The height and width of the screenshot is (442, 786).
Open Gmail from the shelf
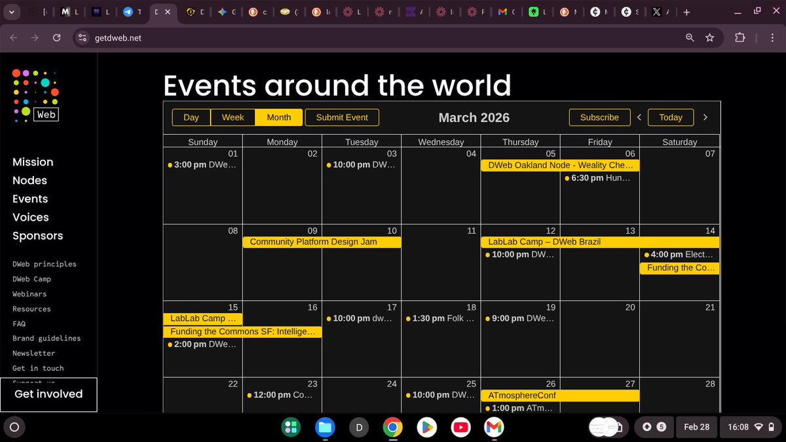pyautogui.click(x=494, y=428)
